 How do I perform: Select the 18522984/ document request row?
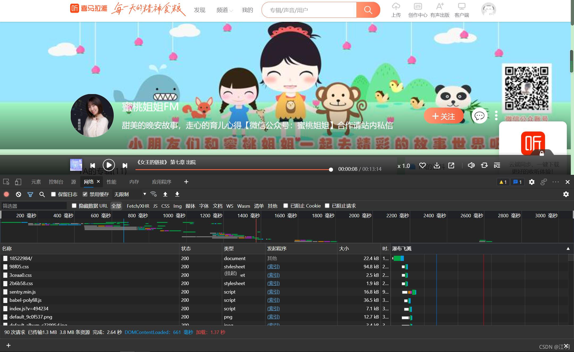click(284, 258)
